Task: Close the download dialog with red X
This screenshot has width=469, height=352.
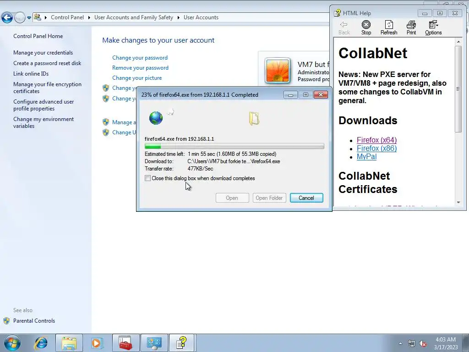Action: point(321,95)
